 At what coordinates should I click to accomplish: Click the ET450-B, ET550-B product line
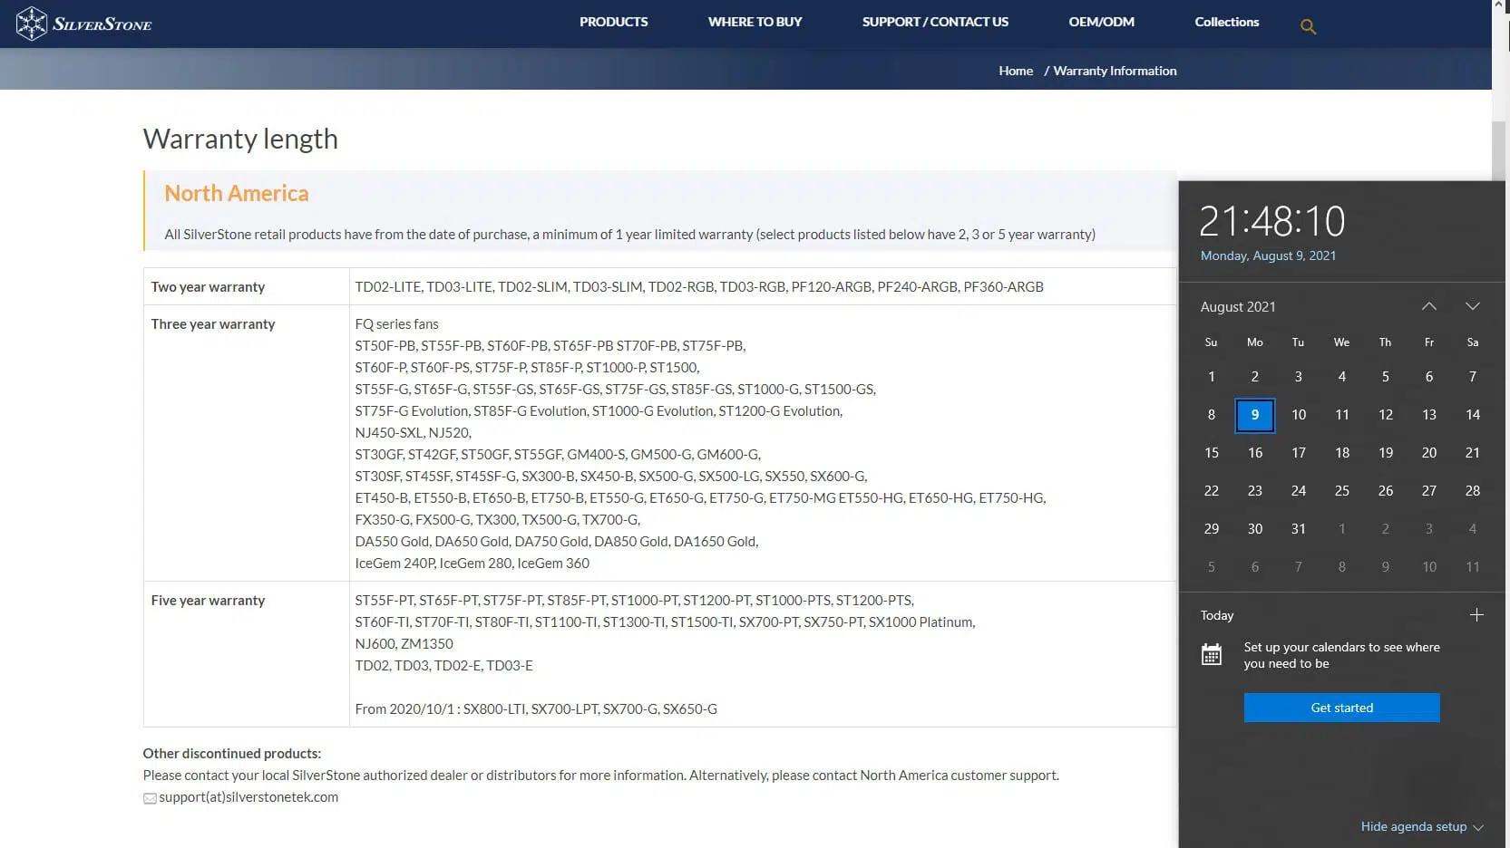pos(700,498)
